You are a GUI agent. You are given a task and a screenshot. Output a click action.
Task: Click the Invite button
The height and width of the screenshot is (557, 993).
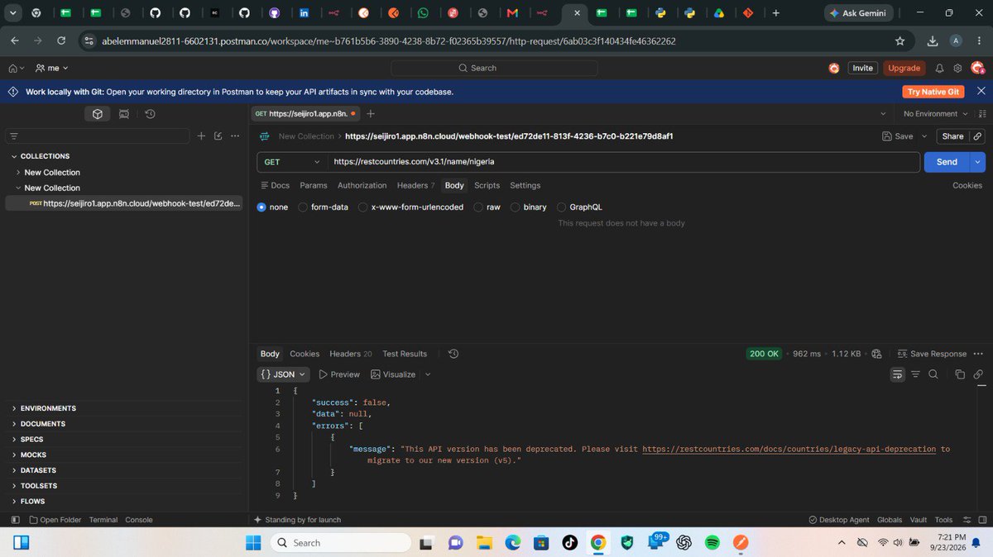pos(862,69)
